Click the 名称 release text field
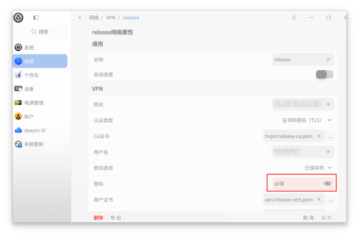The height and width of the screenshot is (237, 359). (x=303, y=59)
